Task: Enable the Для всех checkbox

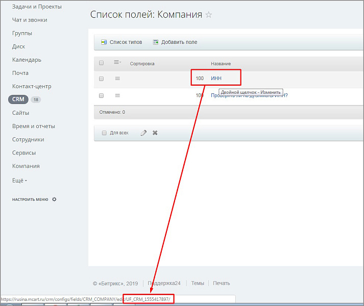Action: tap(104, 133)
